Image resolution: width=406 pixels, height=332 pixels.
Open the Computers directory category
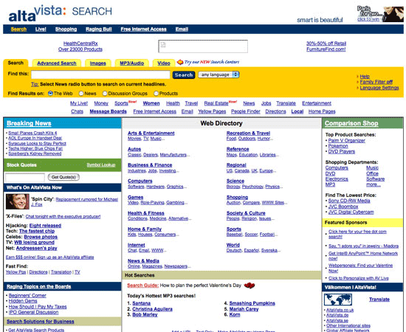140,181
